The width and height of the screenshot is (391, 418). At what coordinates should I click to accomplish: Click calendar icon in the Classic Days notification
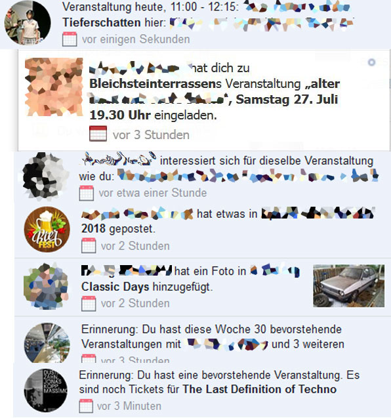pos(89,303)
